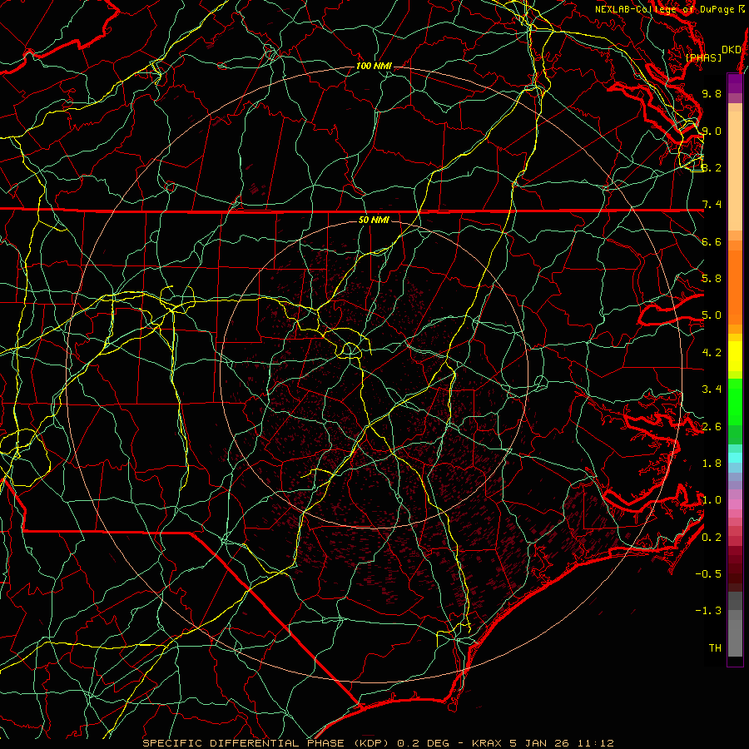Image resolution: width=749 pixels, height=749 pixels.
Task: Click the DKD label above the legend
Action: [x=732, y=49]
